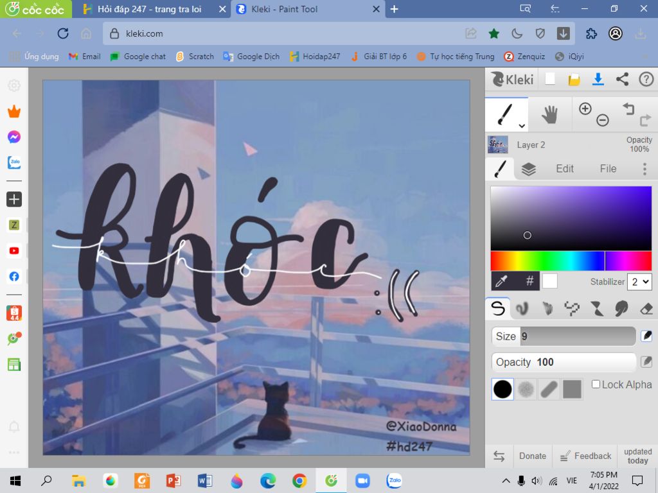Reload the page
This screenshot has width=658, height=493.
(63, 33)
